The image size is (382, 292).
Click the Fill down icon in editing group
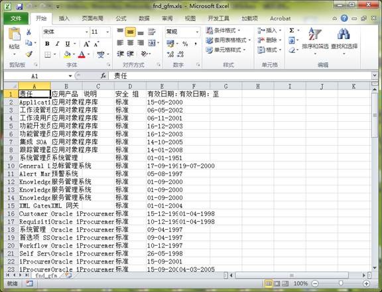coord(292,40)
